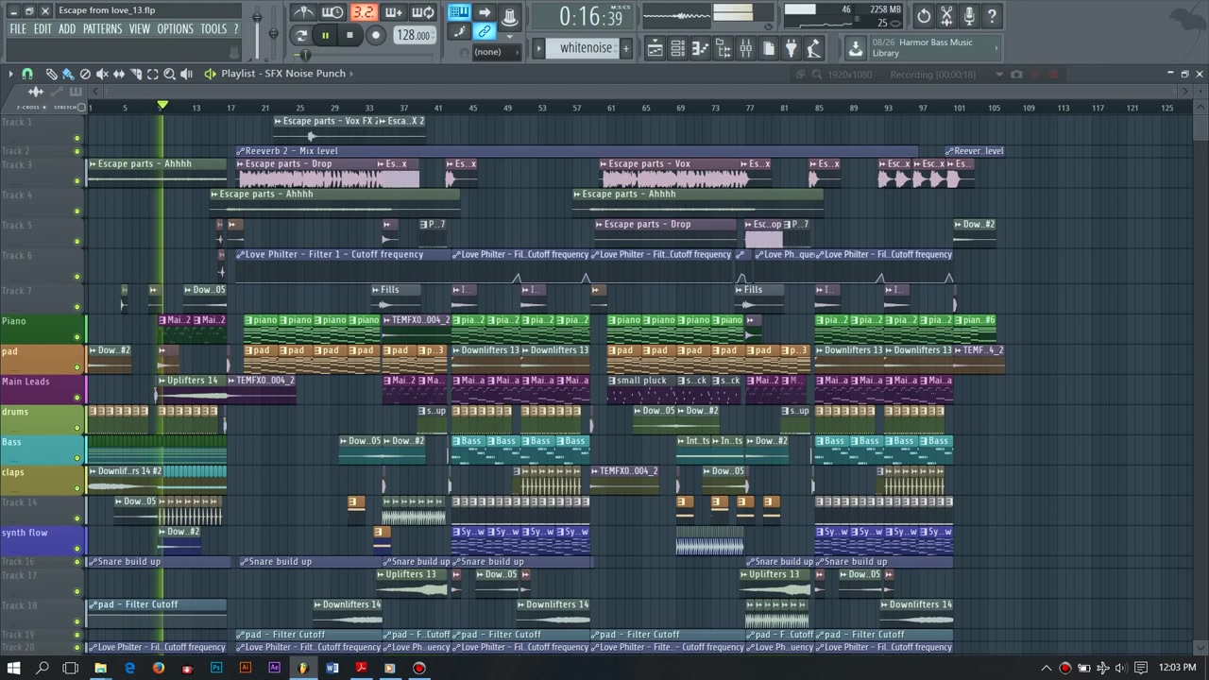Open the Playlist view icon
Image resolution: width=1209 pixels, height=680 pixels.
(x=655, y=48)
